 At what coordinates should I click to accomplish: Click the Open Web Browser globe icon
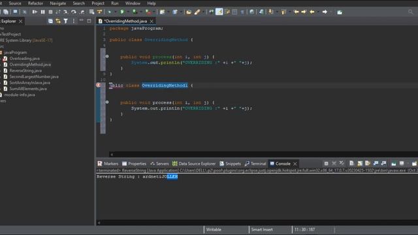tap(251, 12)
